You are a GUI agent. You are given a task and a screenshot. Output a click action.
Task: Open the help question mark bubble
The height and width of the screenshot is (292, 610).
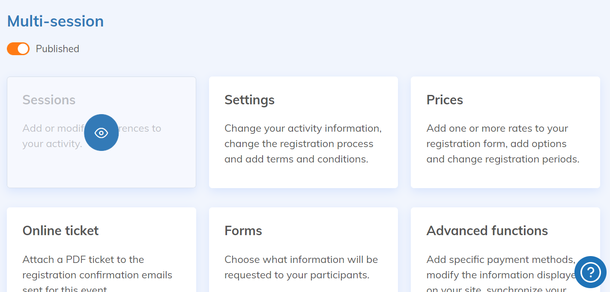tap(590, 272)
